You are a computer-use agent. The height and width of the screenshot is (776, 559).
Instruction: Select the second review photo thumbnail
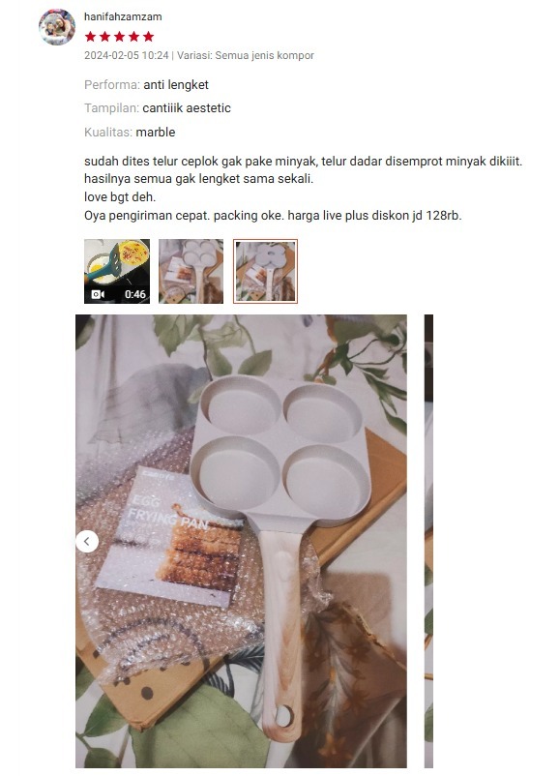pyautogui.click(x=191, y=271)
